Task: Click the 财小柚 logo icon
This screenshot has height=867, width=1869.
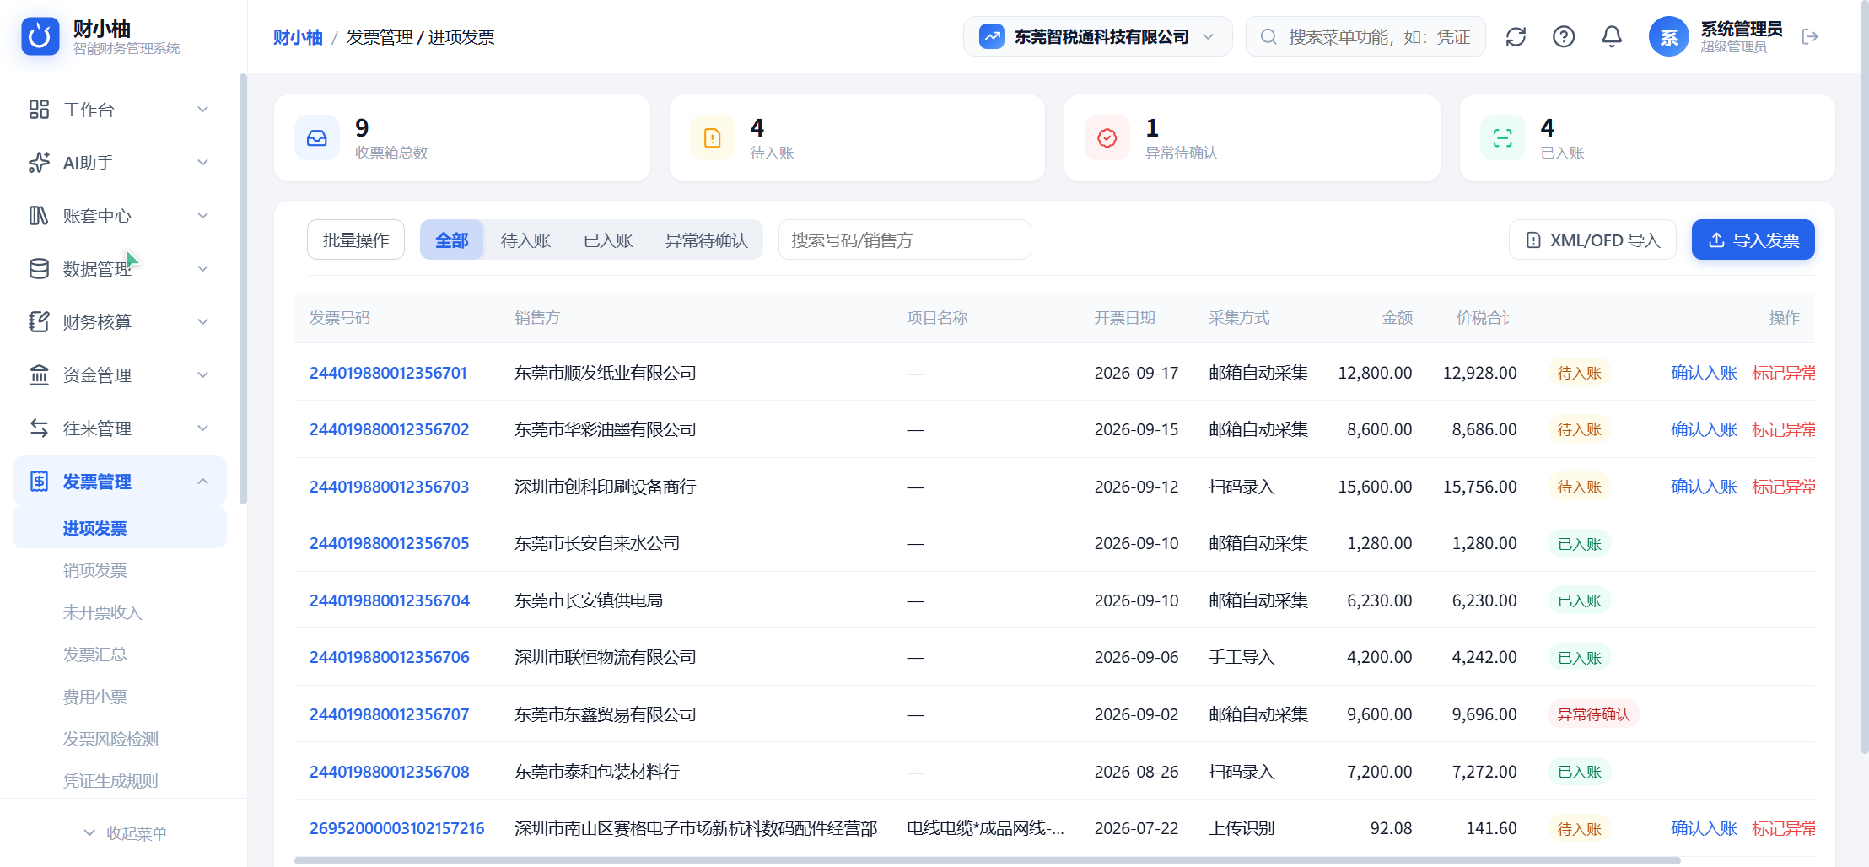Action: pos(40,36)
